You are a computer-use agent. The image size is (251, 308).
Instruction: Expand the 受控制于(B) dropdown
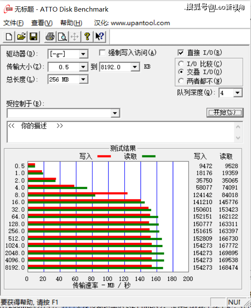[115, 113]
